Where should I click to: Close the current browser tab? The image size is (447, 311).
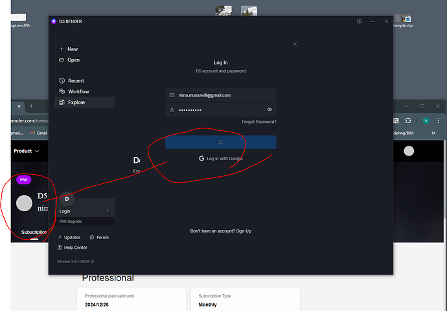[19, 106]
